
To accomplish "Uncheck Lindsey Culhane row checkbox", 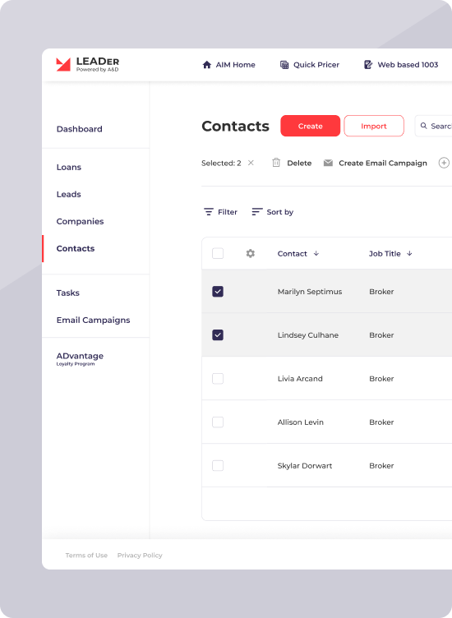I will pos(218,334).
